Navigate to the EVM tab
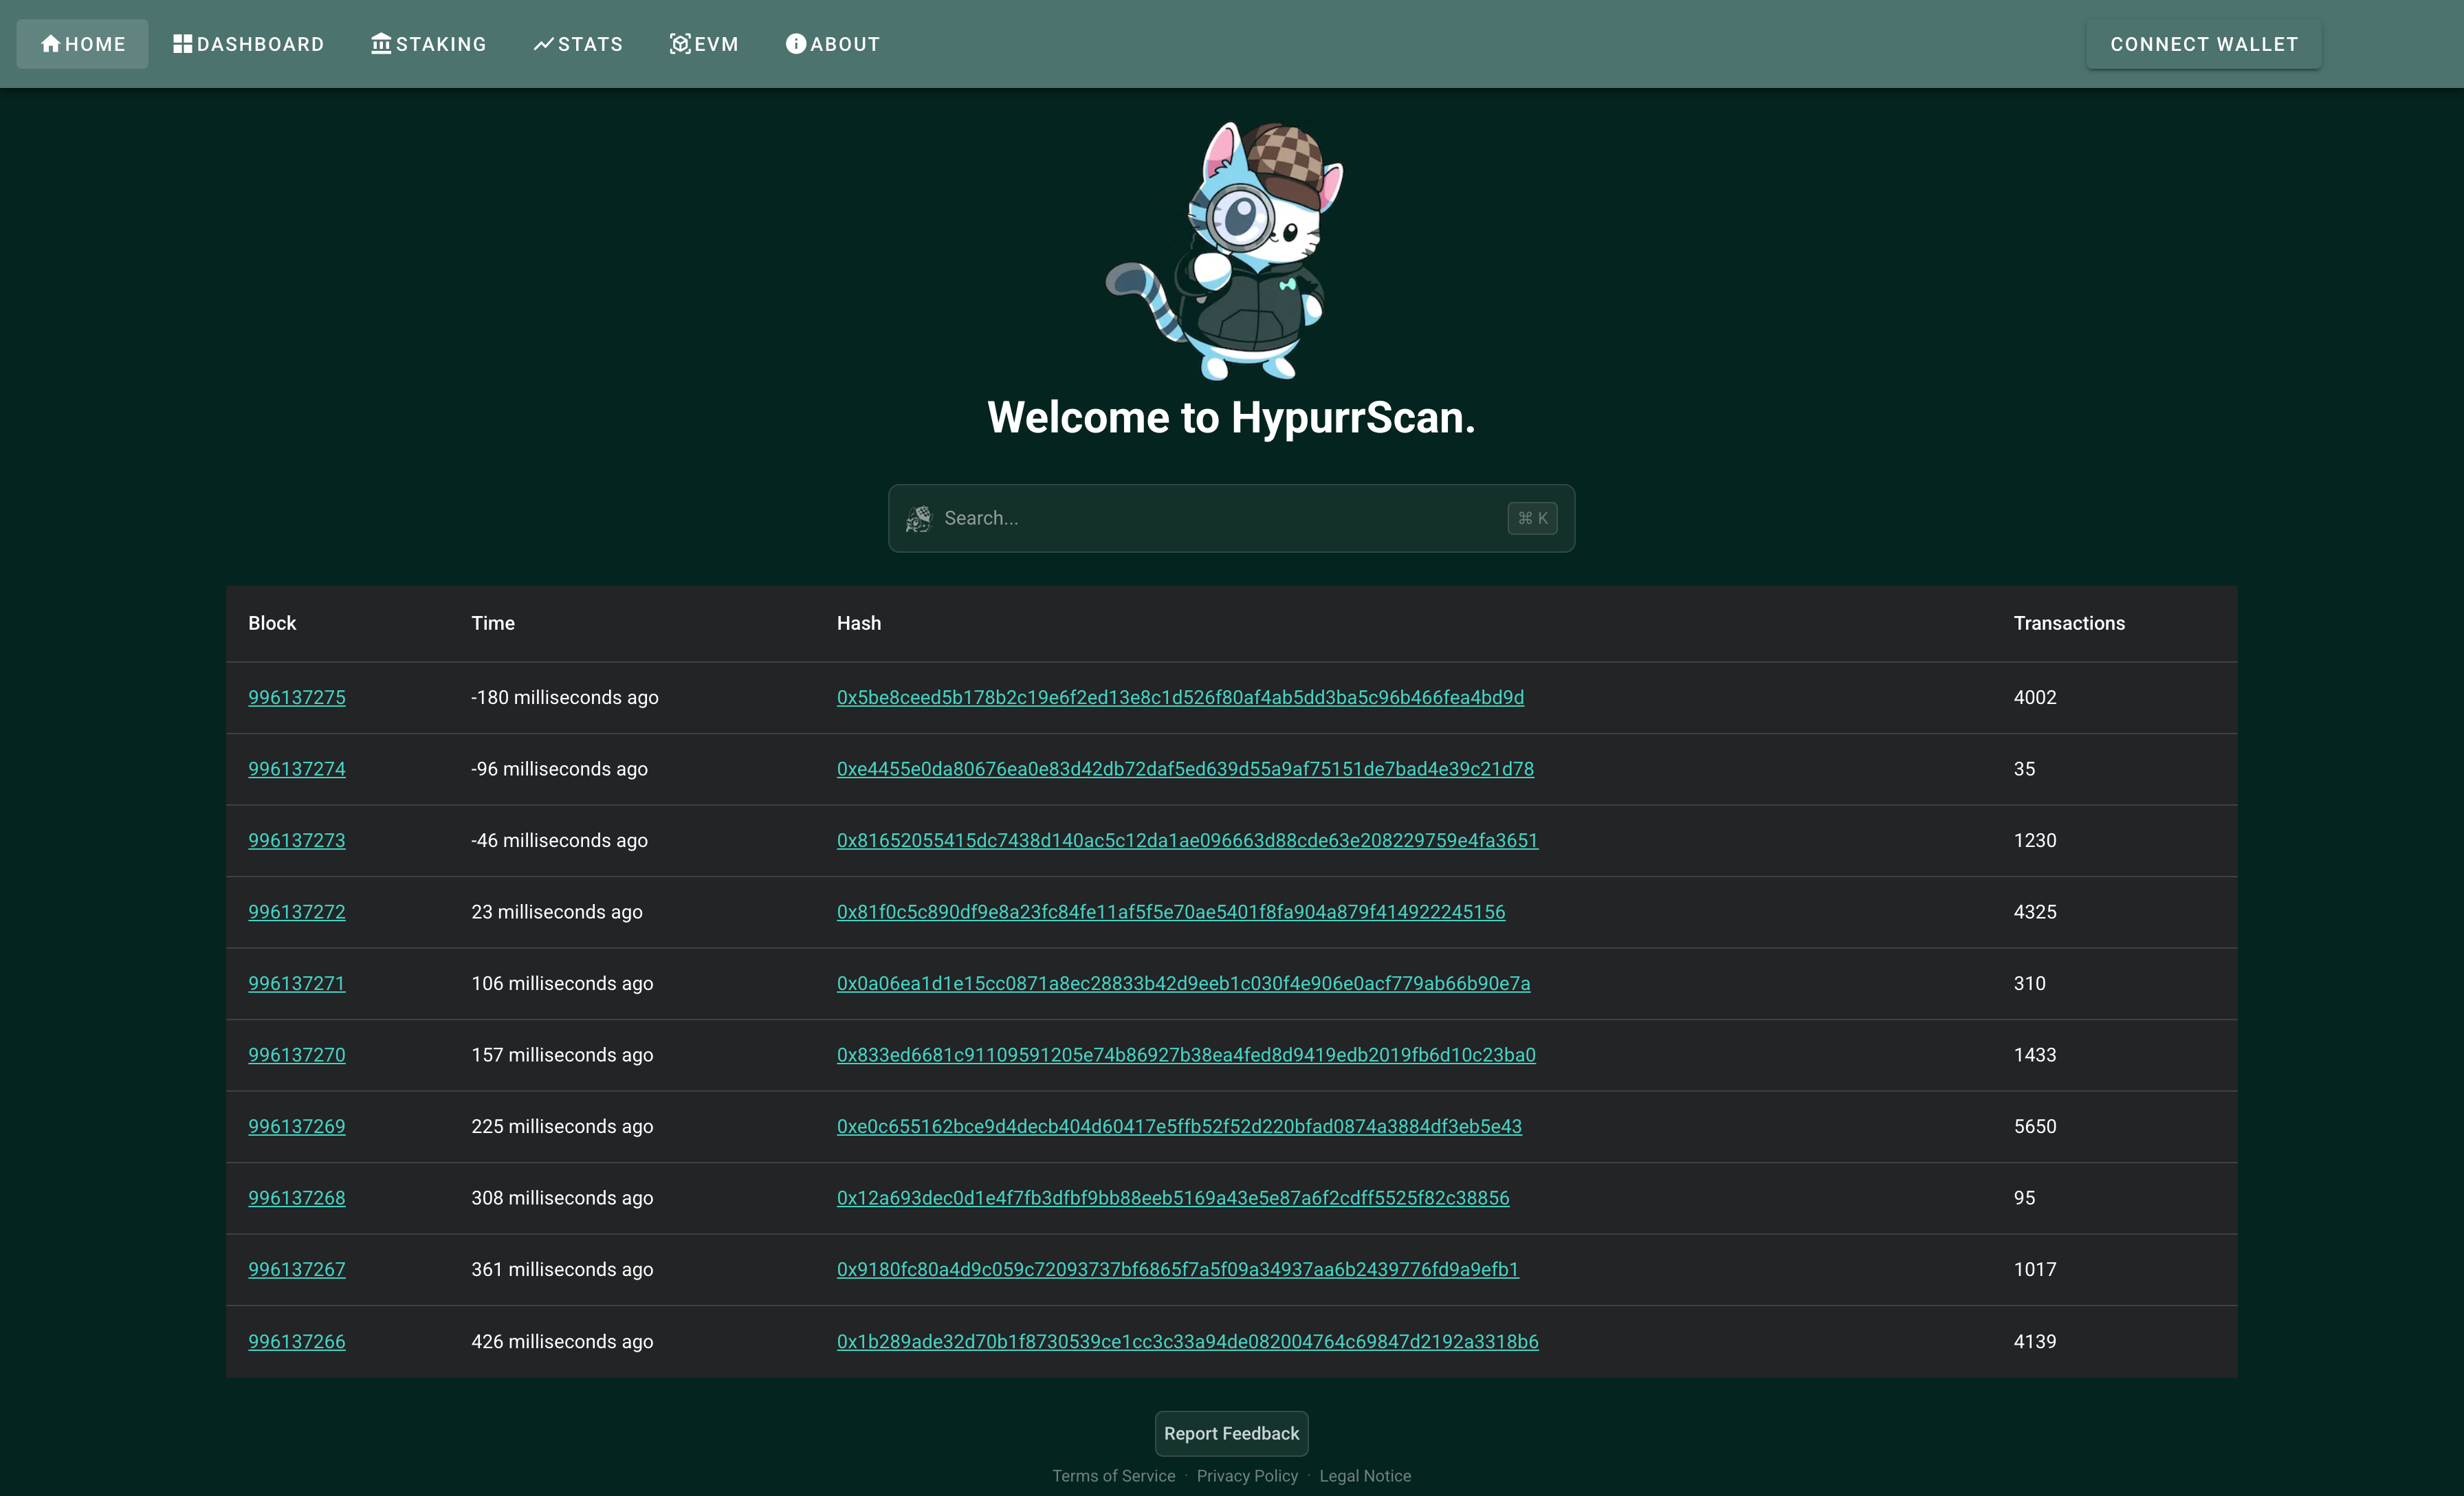The image size is (2464, 1496). [x=704, y=44]
